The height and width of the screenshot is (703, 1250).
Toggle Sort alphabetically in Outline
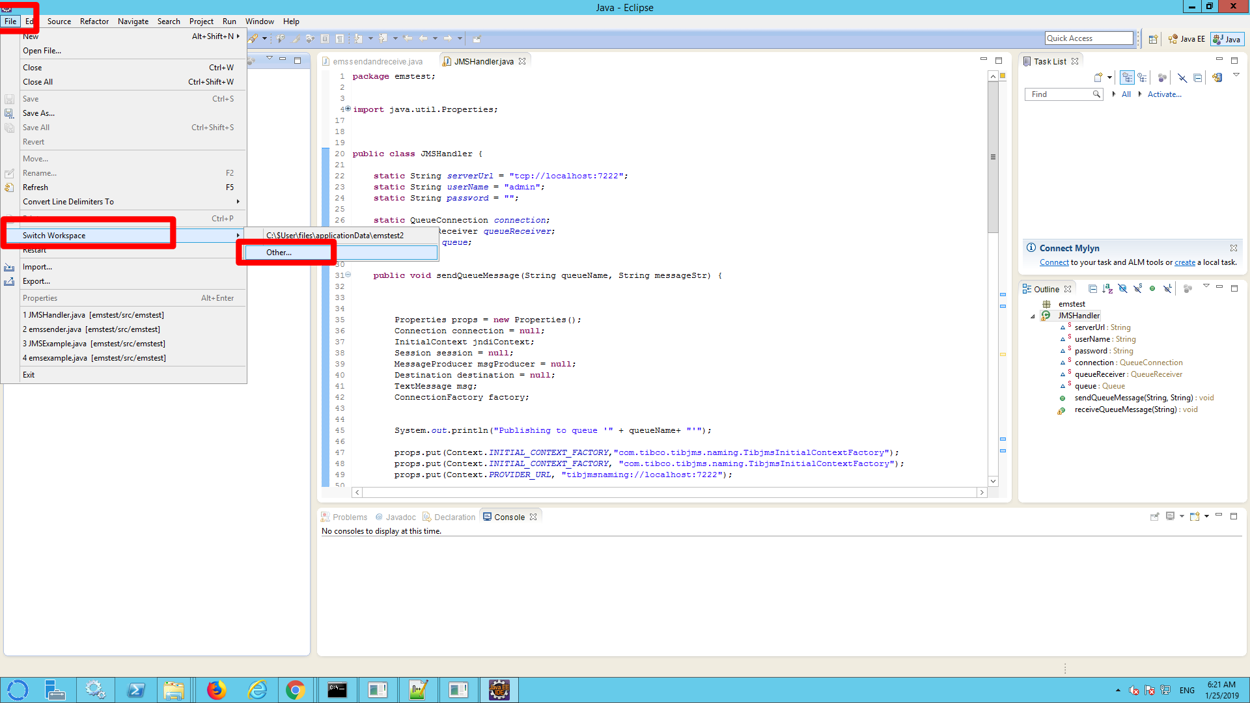point(1107,289)
